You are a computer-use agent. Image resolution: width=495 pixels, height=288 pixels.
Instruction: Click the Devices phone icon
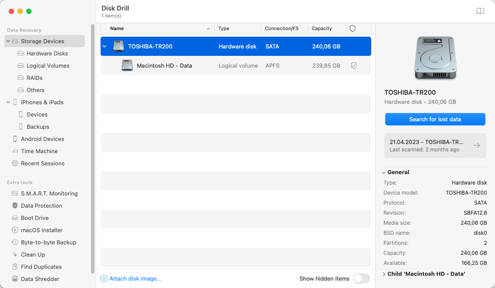point(21,114)
